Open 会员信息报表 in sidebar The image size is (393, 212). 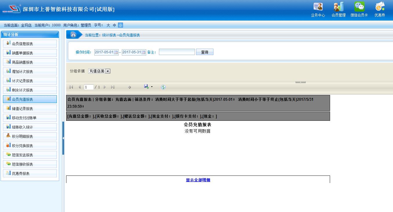point(30,44)
